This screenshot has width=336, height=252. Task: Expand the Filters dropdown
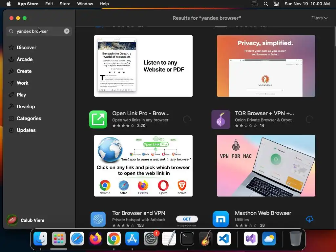pos(319,18)
